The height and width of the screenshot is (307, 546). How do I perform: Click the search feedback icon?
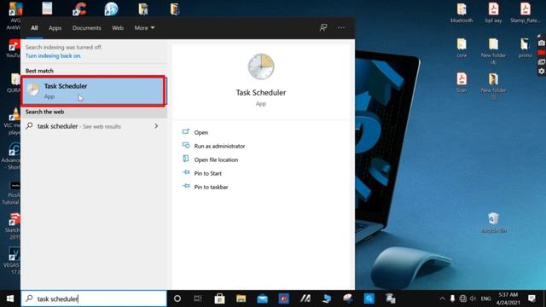point(323,27)
